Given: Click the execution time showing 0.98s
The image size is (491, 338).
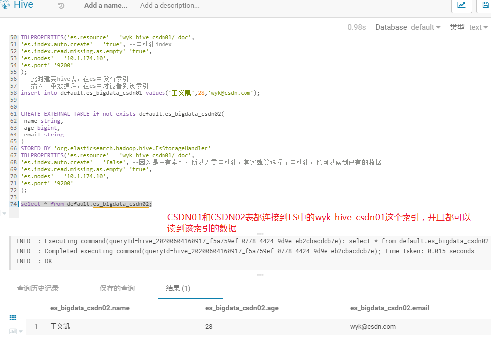Looking at the screenshot, I should tap(357, 27).
